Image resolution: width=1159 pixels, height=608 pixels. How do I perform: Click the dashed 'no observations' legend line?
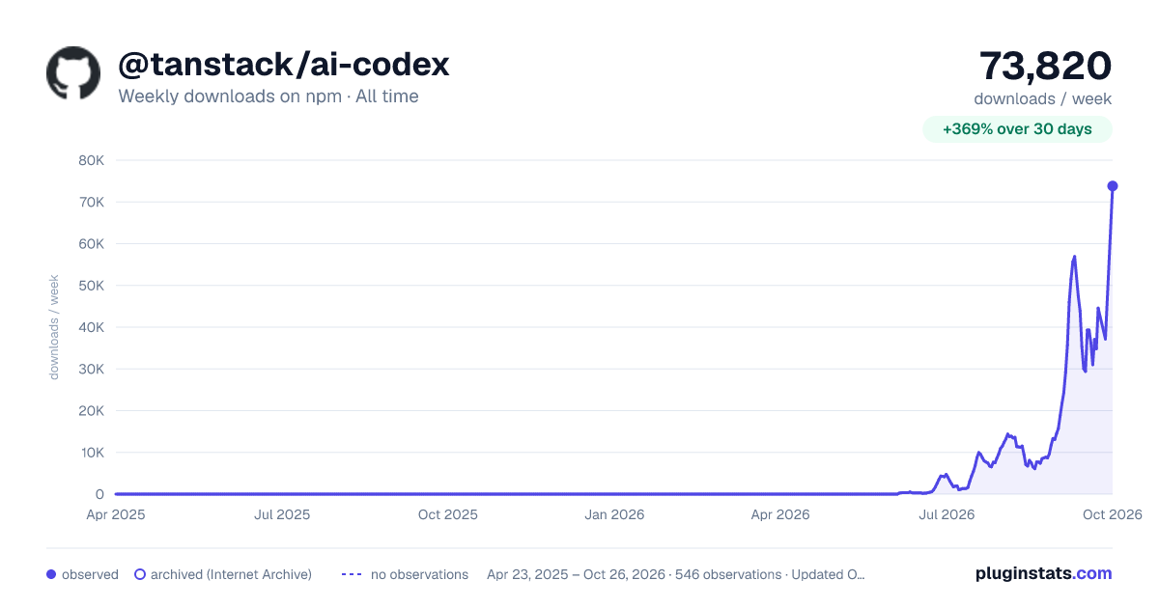pos(352,574)
